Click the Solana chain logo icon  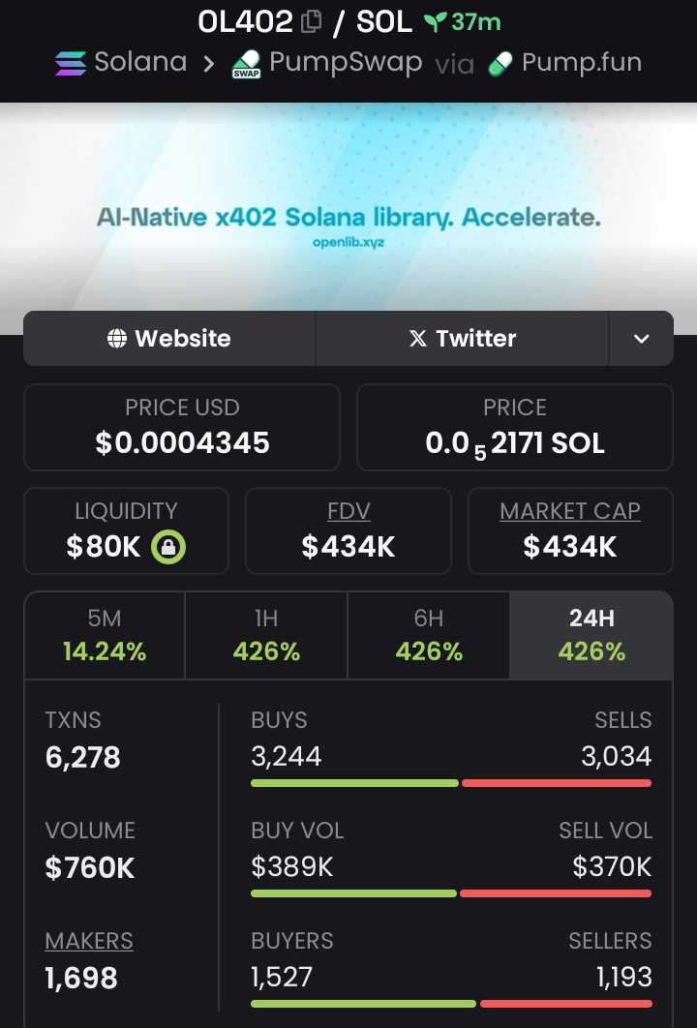(x=70, y=63)
